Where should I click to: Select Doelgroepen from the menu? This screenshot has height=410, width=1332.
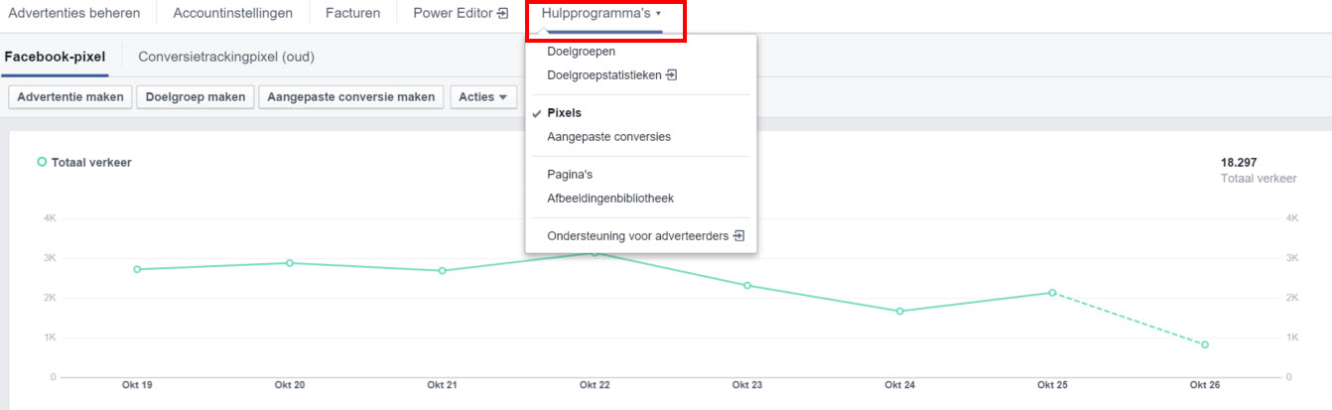[x=582, y=52]
